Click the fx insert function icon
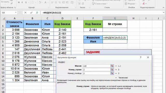This screenshot has height=93, width=166. (x=37, y=13)
